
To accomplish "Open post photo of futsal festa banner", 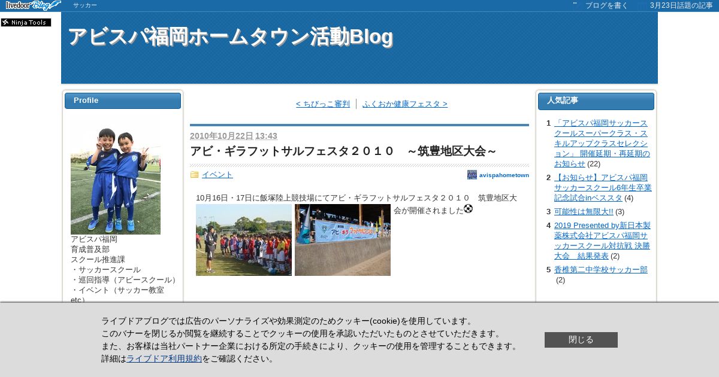I will [x=343, y=240].
